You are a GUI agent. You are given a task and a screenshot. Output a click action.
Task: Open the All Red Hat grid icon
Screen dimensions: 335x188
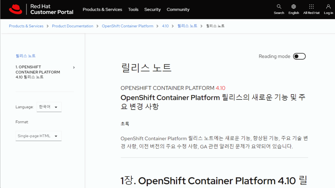click(311, 7)
